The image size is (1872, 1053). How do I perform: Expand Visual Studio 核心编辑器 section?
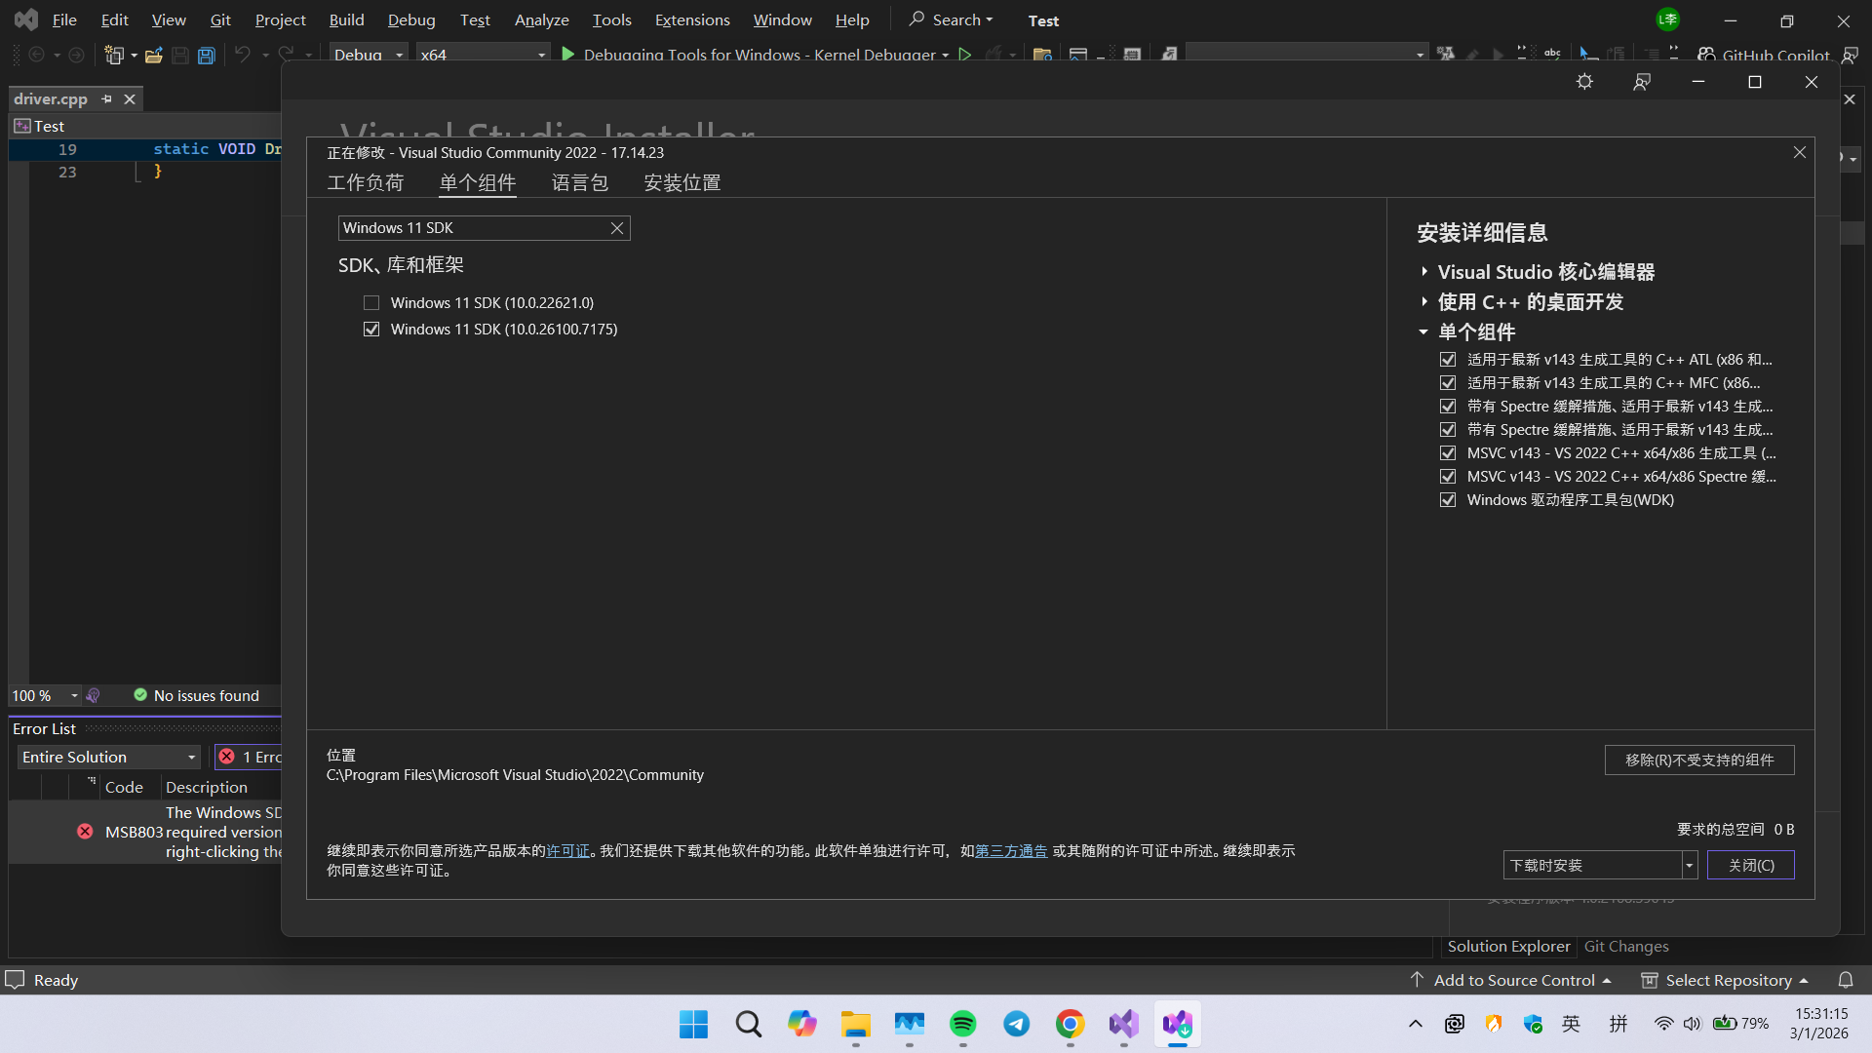tap(1424, 272)
